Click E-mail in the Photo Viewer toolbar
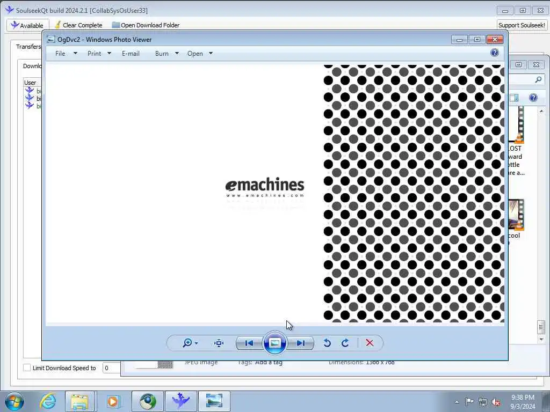 131,54
